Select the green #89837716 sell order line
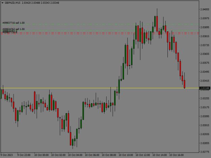Viewport: 211px width, 158px height. coord(100,25)
